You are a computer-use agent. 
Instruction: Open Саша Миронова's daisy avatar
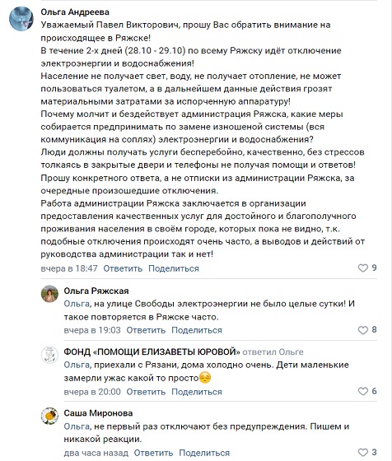point(49,416)
